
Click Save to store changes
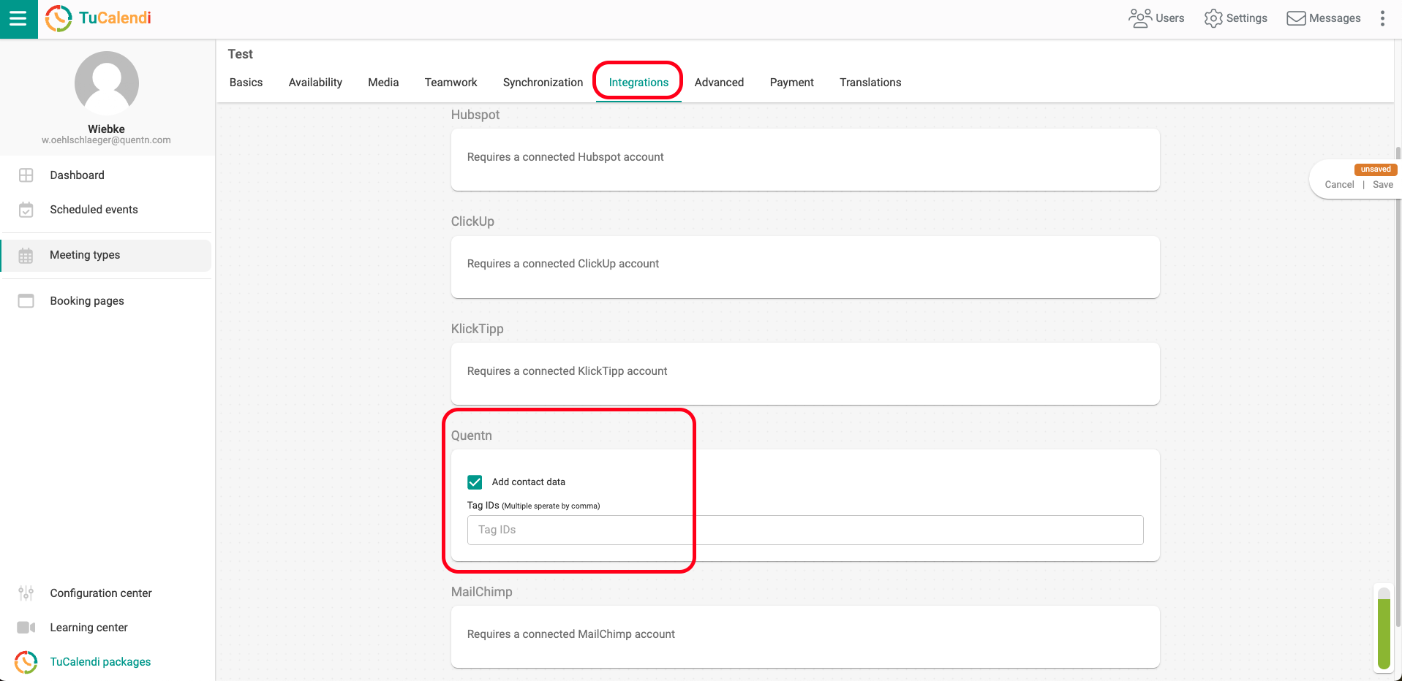(1382, 185)
